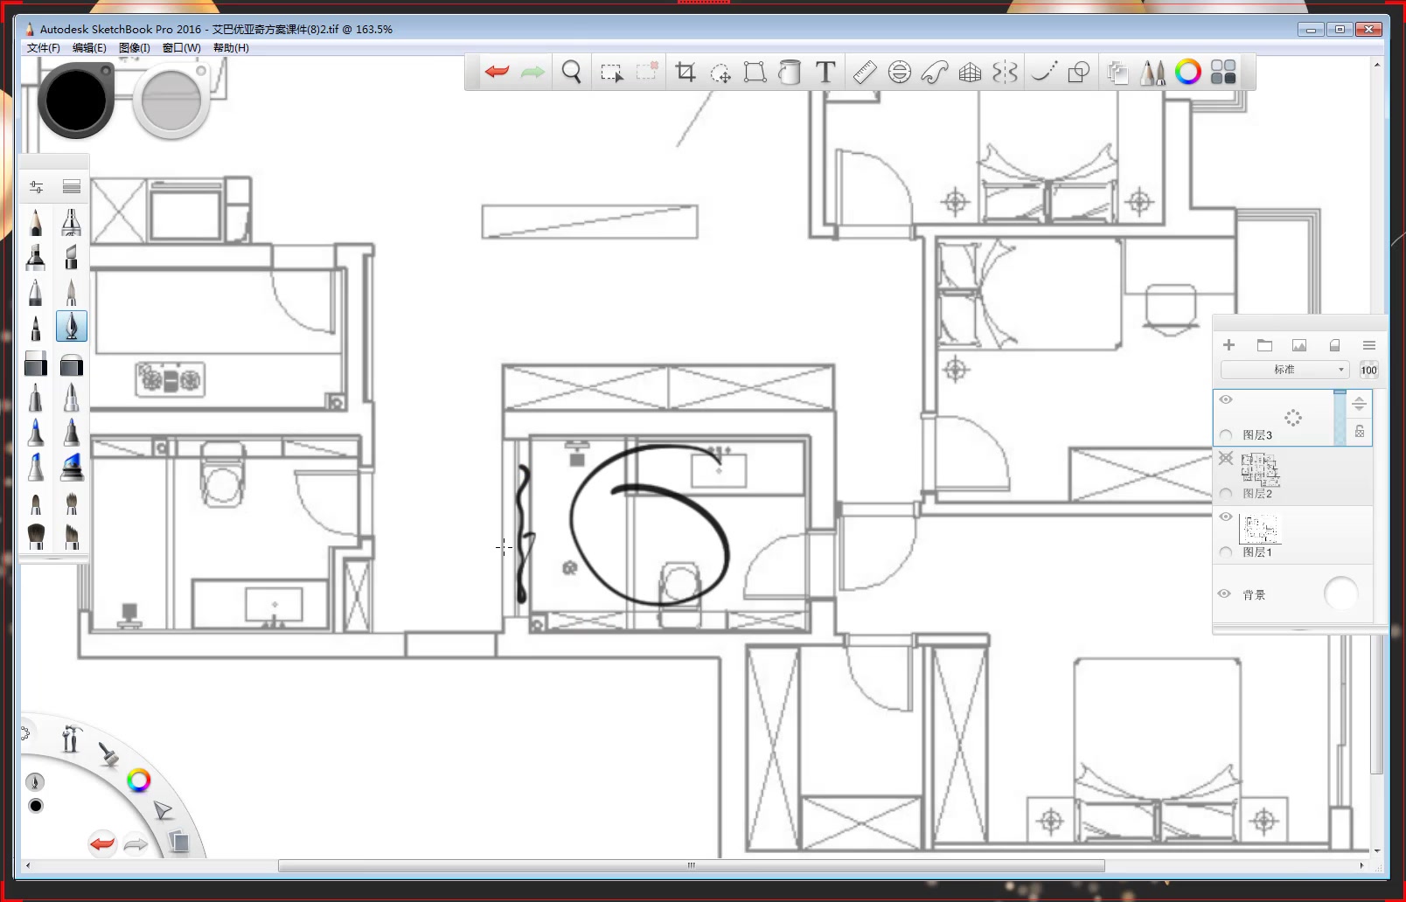Click the radio circle beside 图层2

click(x=1226, y=494)
